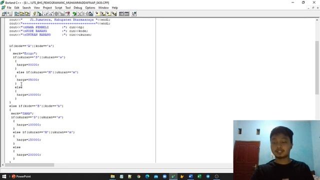Click the red-marked debug toolbar icon
This screenshot has height=180, width=320.
tap(67, 13)
